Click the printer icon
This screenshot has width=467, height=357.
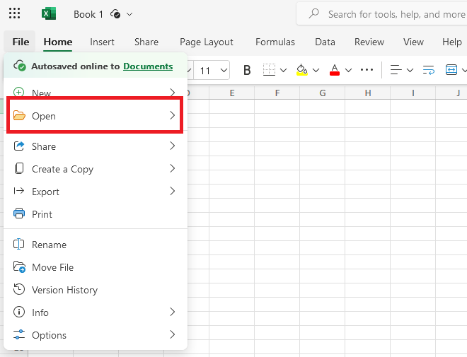pos(19,213)
